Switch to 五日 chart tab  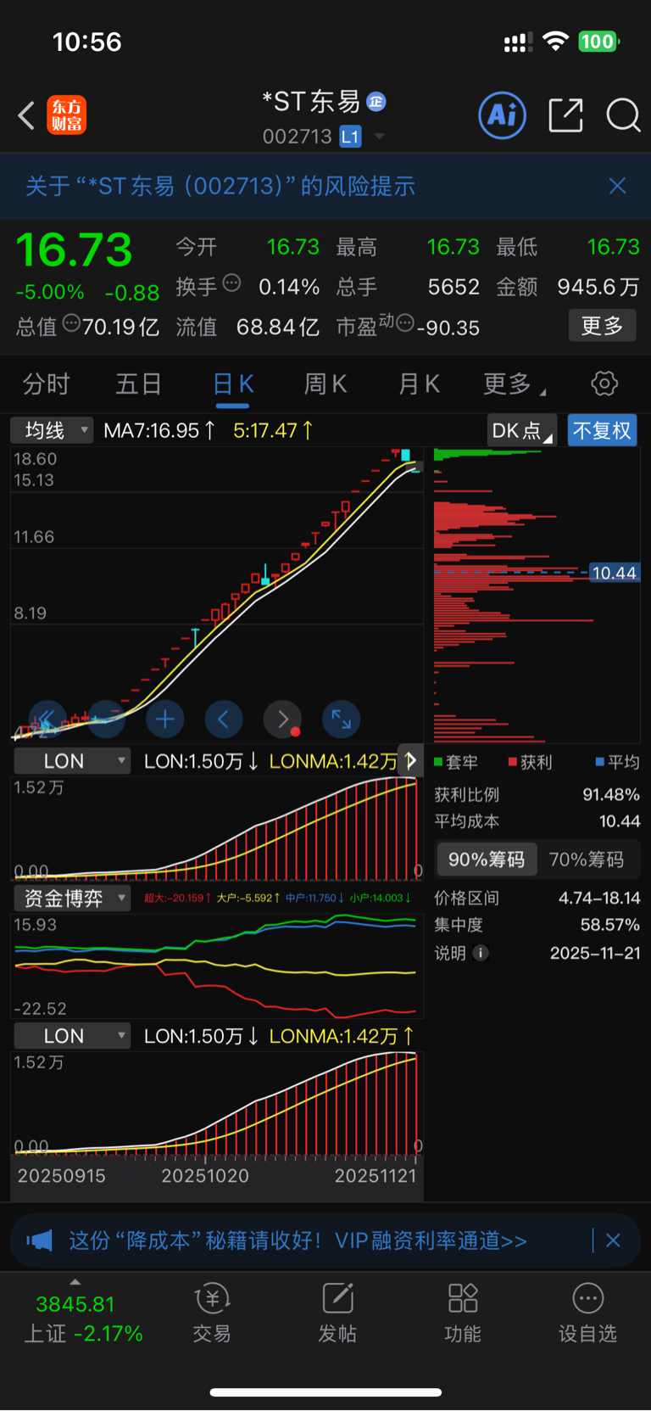click(x=138, y=384)
